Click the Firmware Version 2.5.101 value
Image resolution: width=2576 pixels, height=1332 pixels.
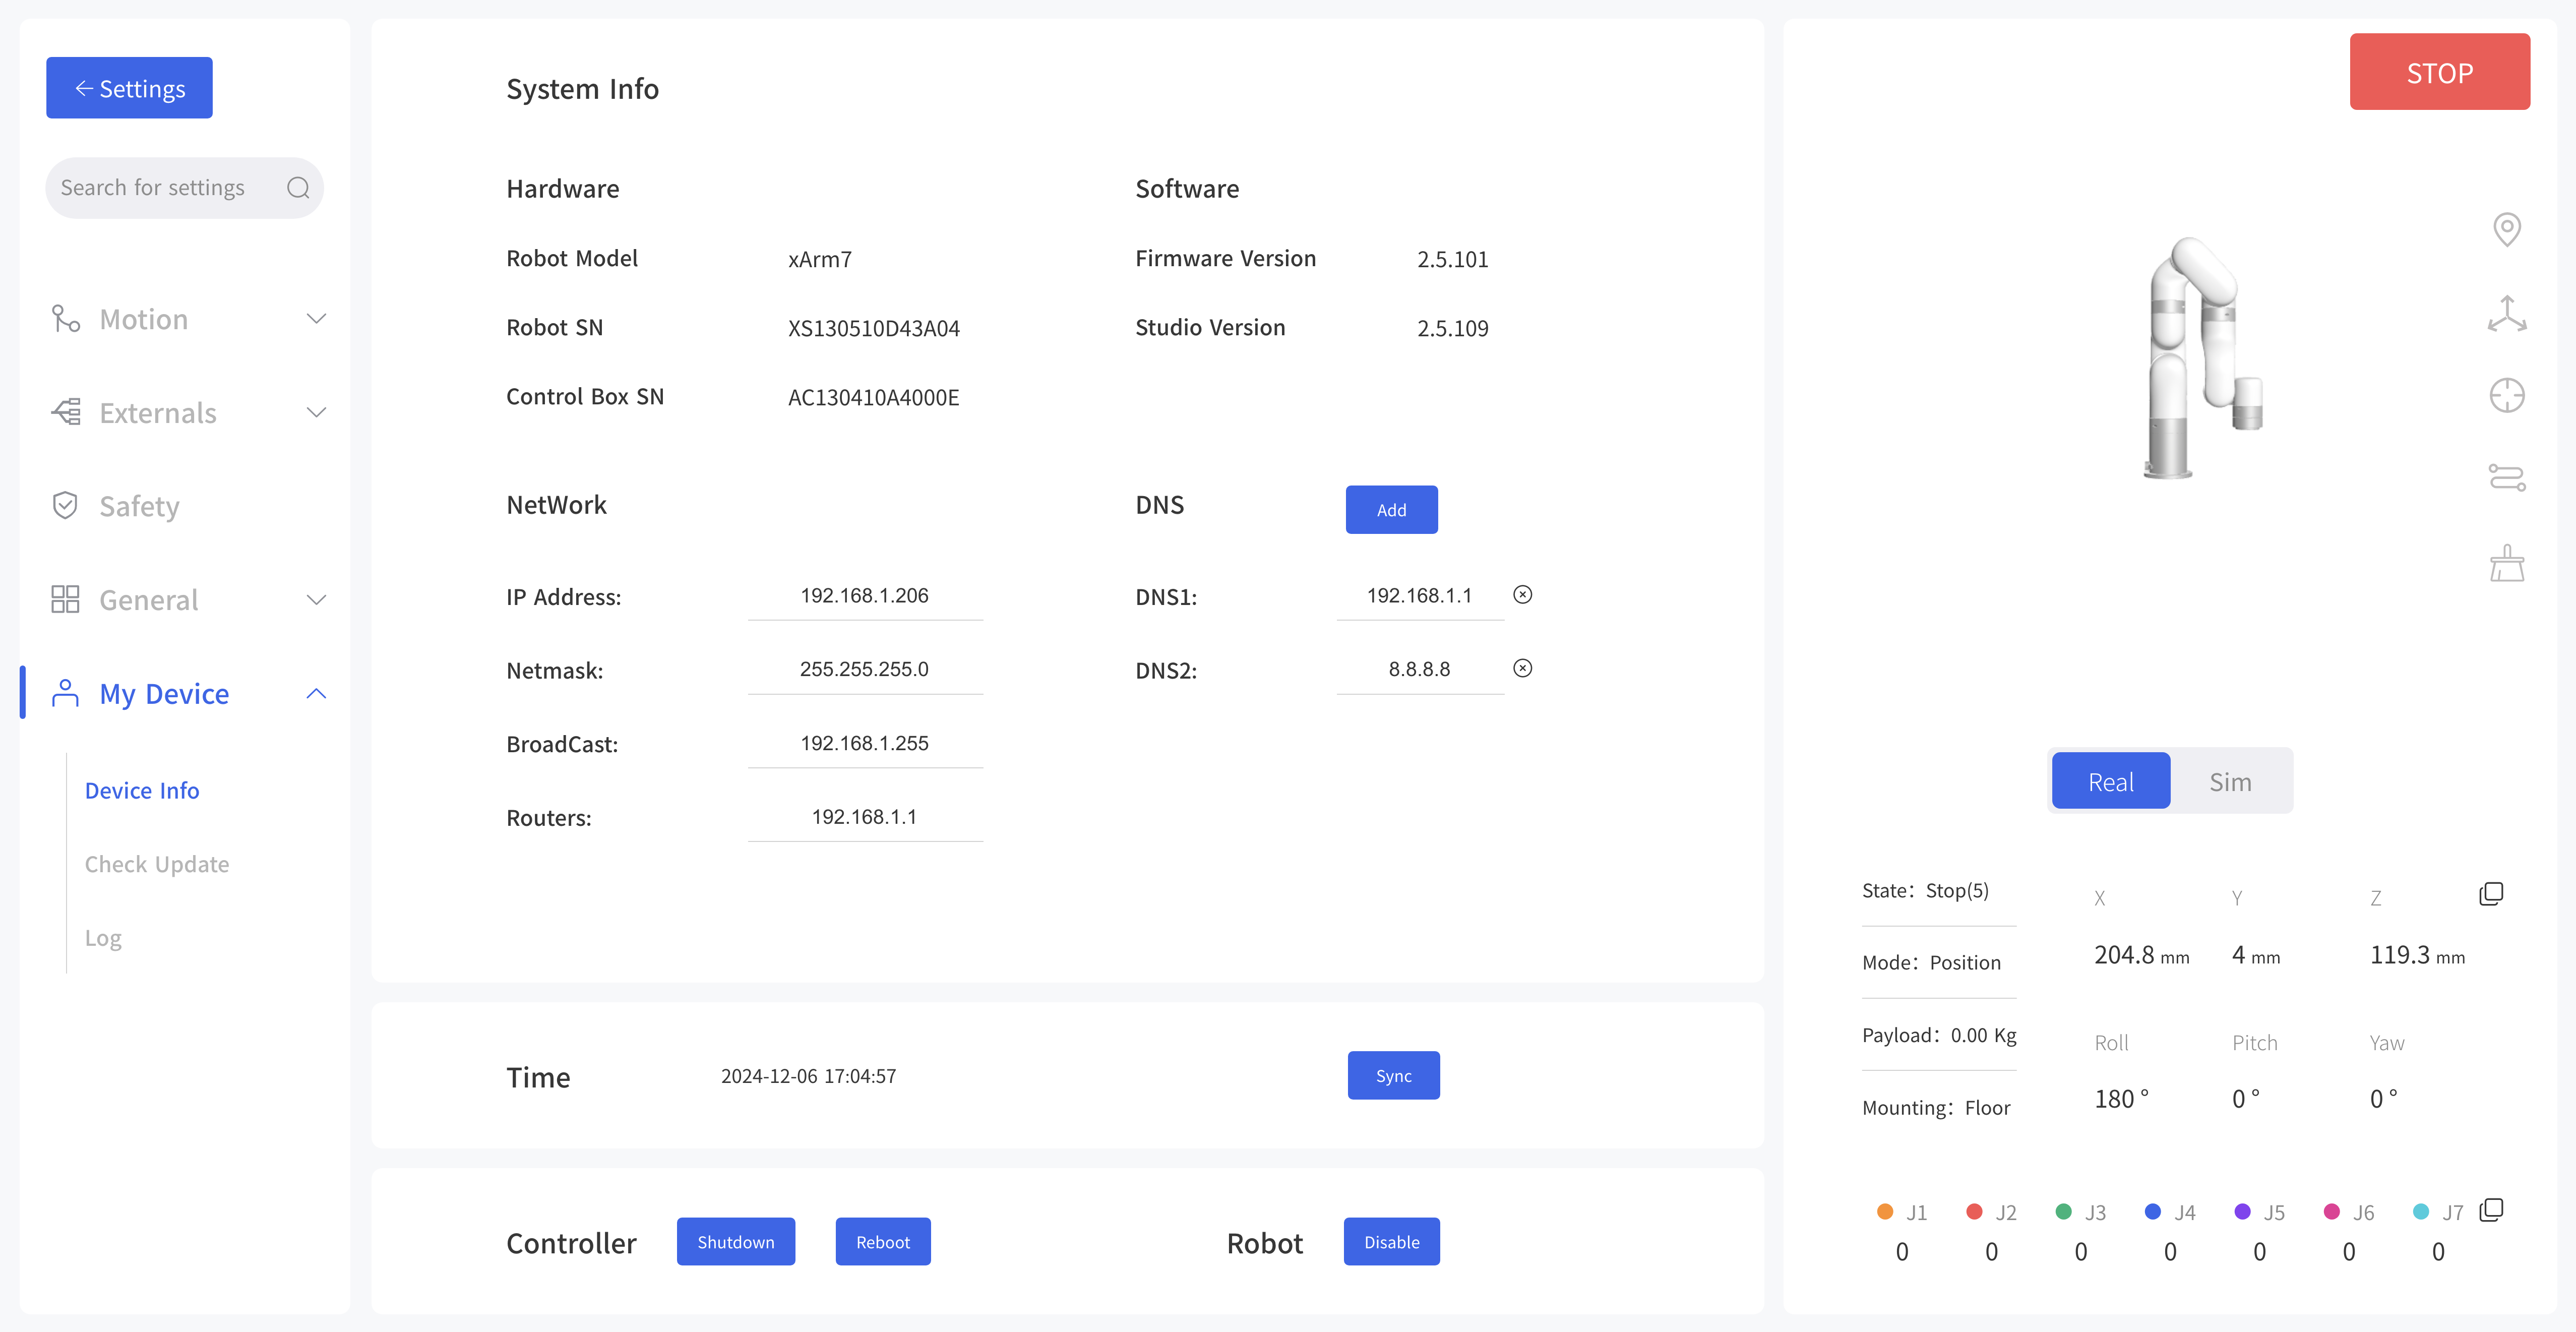coord(1452,259)
